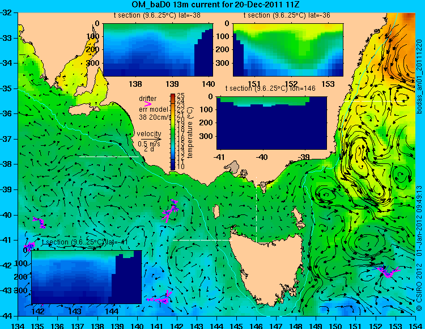Click the "drifter" legend label
The width and height of the screenshot is (425, 329).
click(x=148, y=99)
